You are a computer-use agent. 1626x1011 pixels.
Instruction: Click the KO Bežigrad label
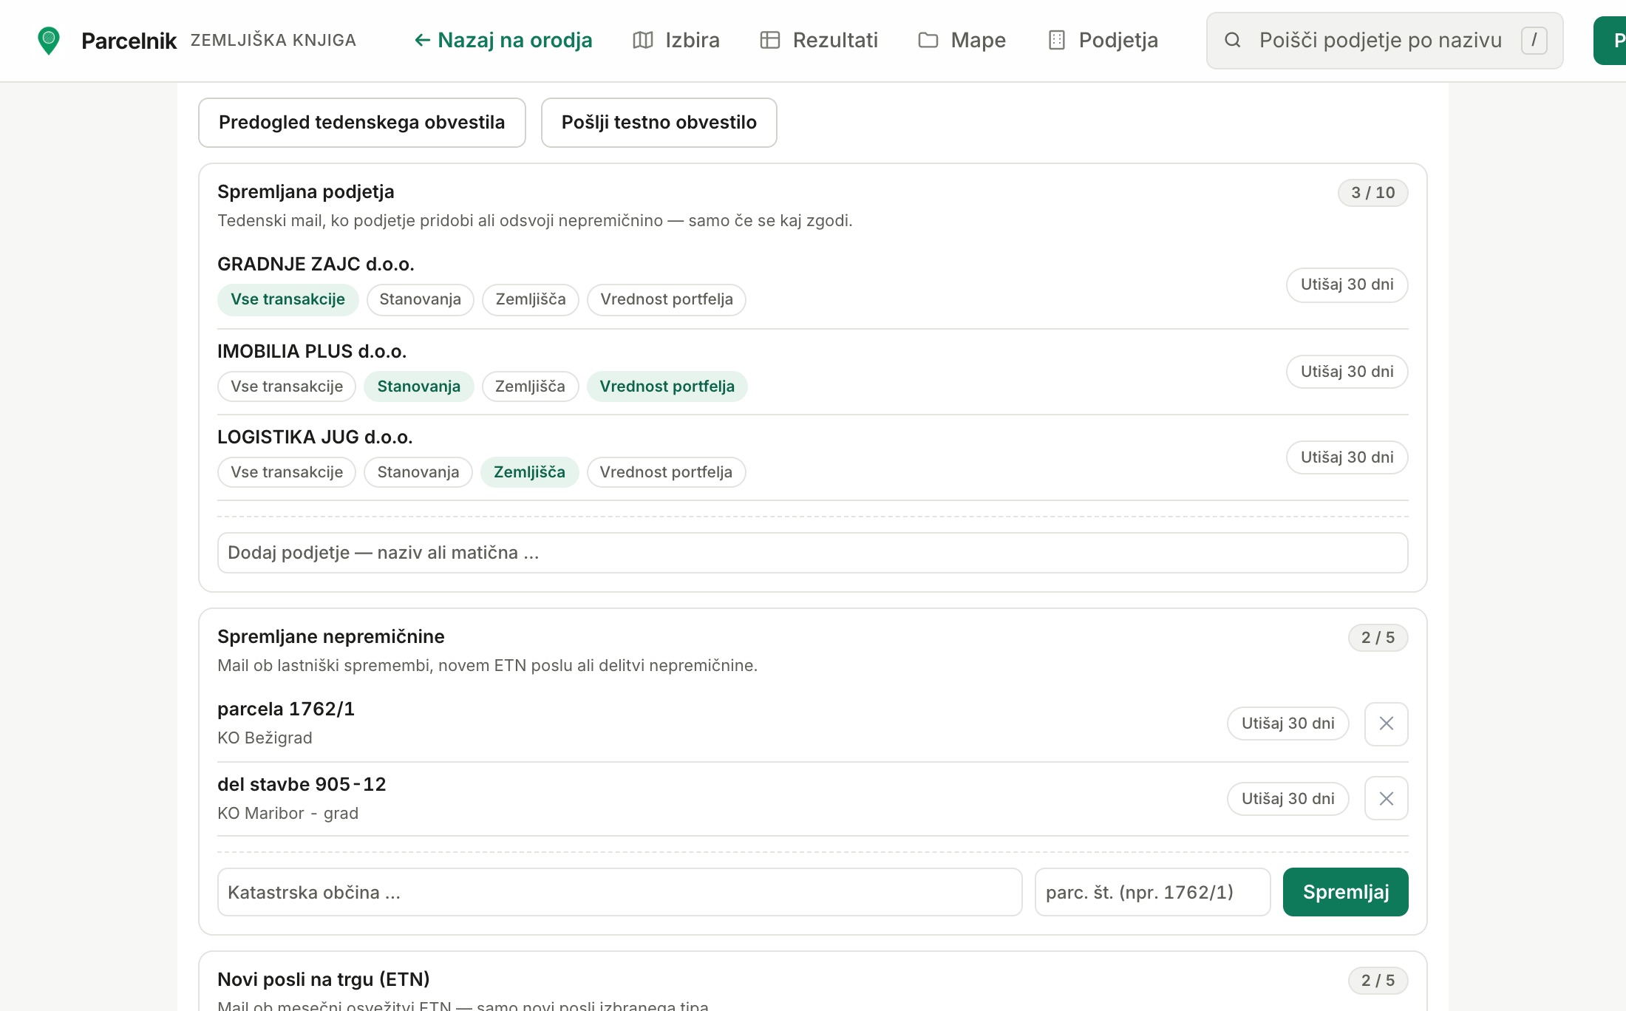tap(265, 738)
